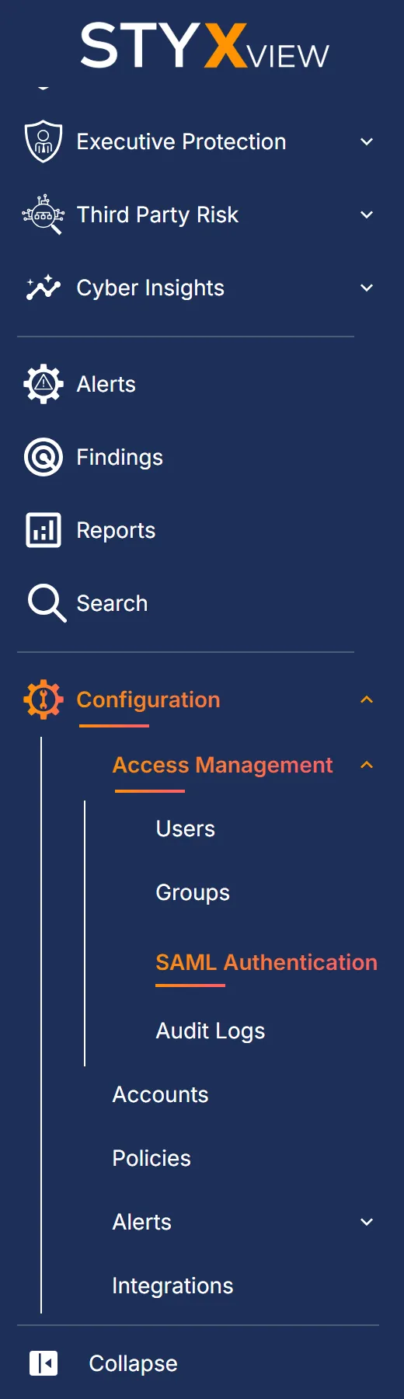Go to the main Alerts page

click(106, 384)
